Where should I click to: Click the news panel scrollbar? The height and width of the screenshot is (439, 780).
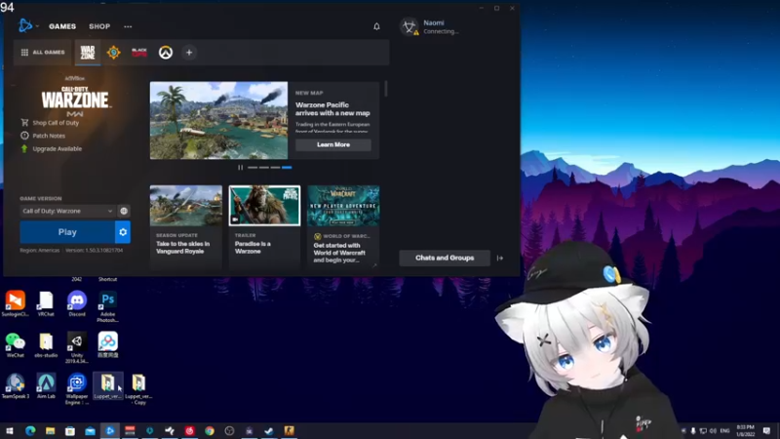[386, 89]
